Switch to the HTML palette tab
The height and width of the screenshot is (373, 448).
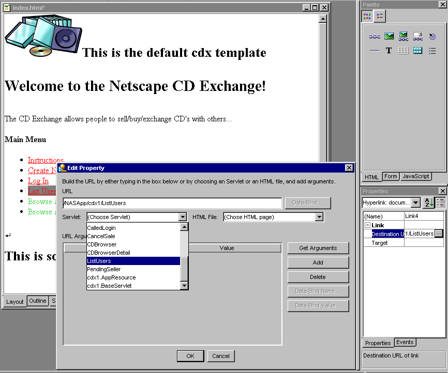tap(371, 177)
